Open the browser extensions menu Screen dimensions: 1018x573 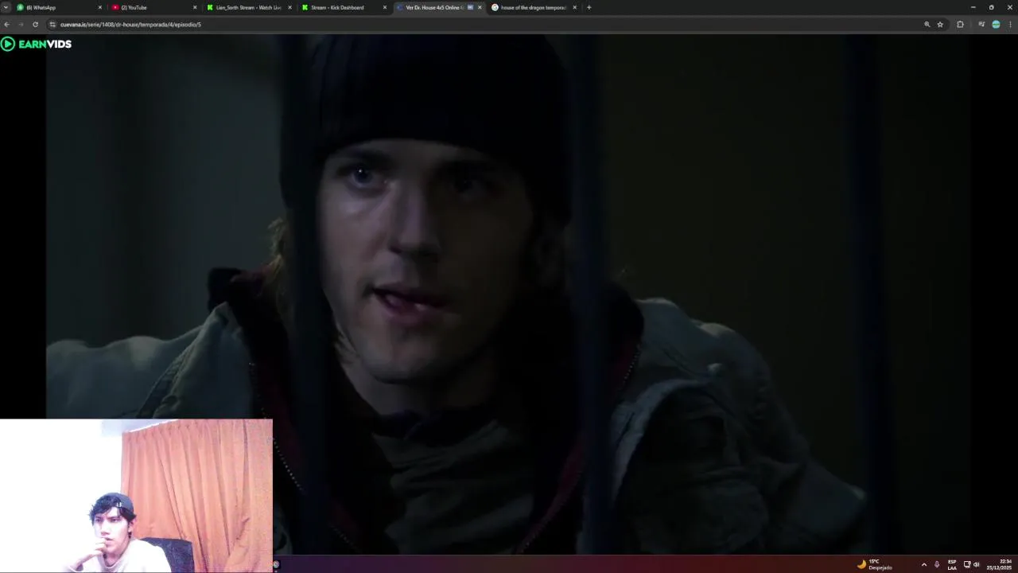pyautogui.click(x=960, y=24)
